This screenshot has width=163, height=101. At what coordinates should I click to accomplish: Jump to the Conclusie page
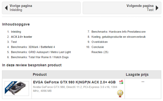pyautogui.click(x=98, y=47)
